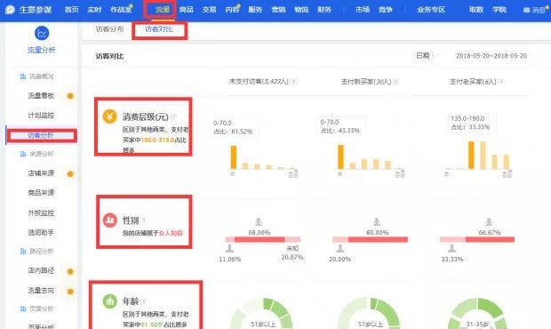Open 服务 in top navigation
Image resolution: width=551 pixels, height=329 pixels.
click(x=255, y=10)
